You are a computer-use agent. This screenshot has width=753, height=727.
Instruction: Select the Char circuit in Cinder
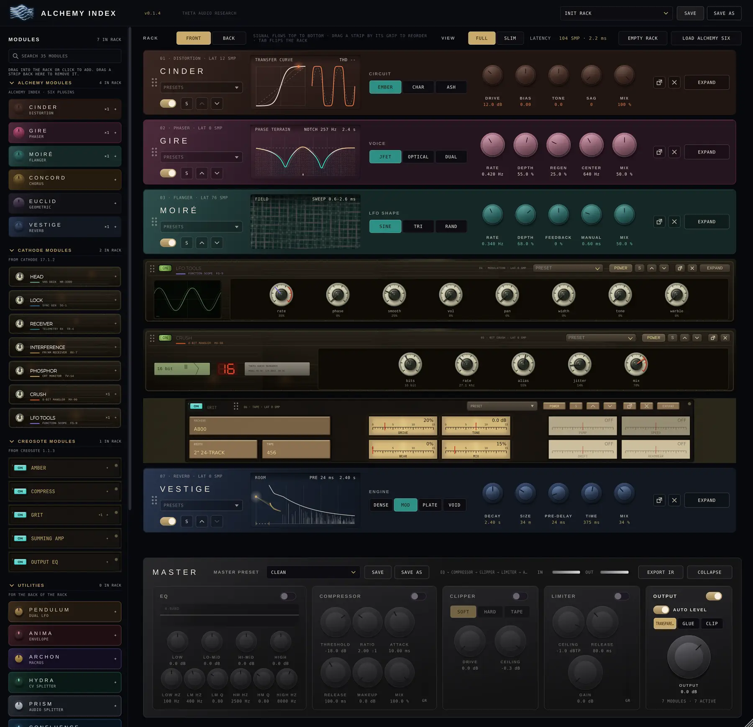(x=418, y=87)
